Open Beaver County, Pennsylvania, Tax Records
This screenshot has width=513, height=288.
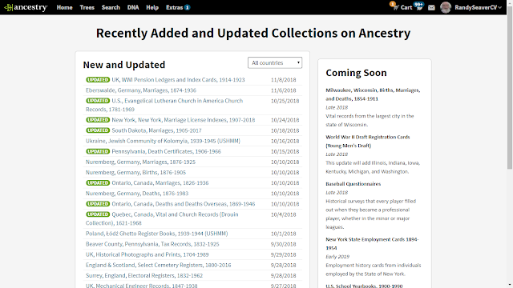(x=152, y=244)
